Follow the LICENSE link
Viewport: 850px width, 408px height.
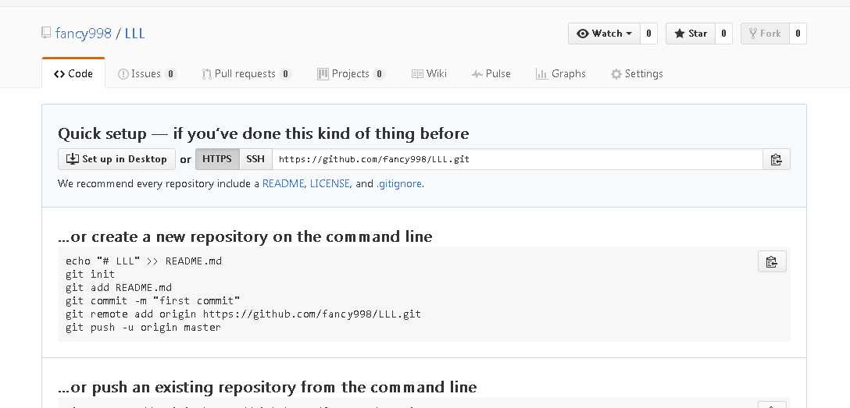tap(330, 184)
